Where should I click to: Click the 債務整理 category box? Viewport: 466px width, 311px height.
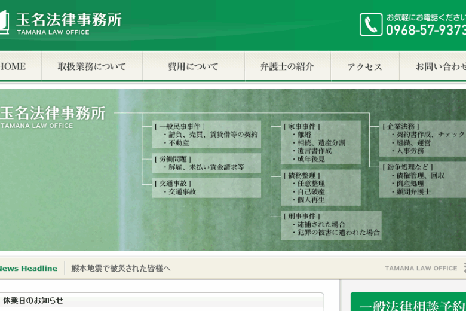(321, 187)
